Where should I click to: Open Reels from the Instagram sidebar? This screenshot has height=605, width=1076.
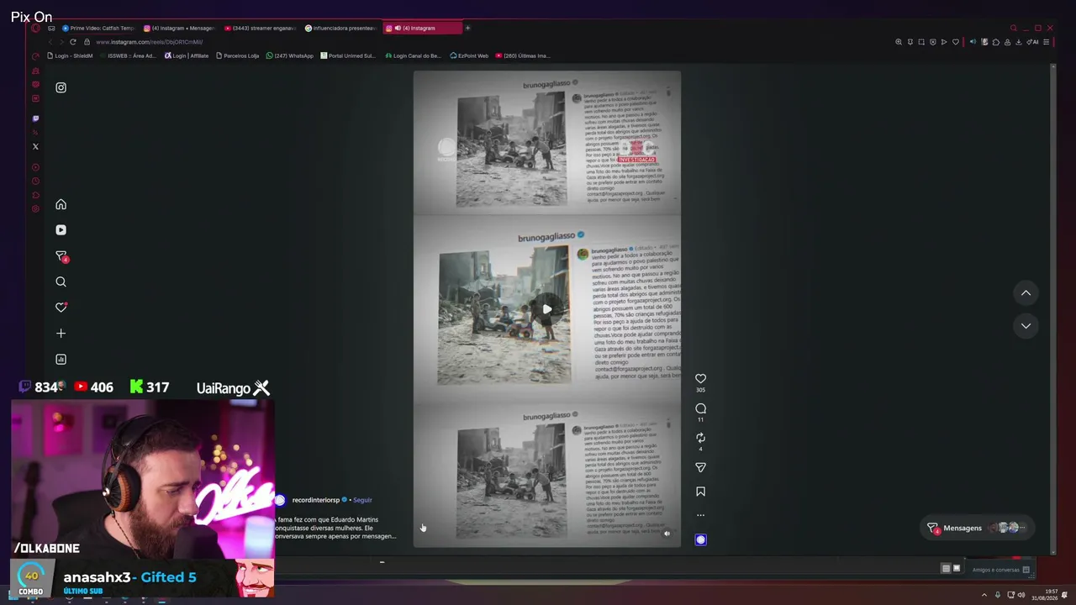pos(61,229)
